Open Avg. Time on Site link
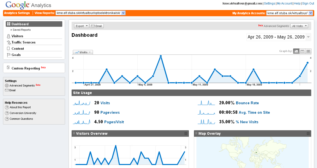317x168 pixels. point(254,112)
